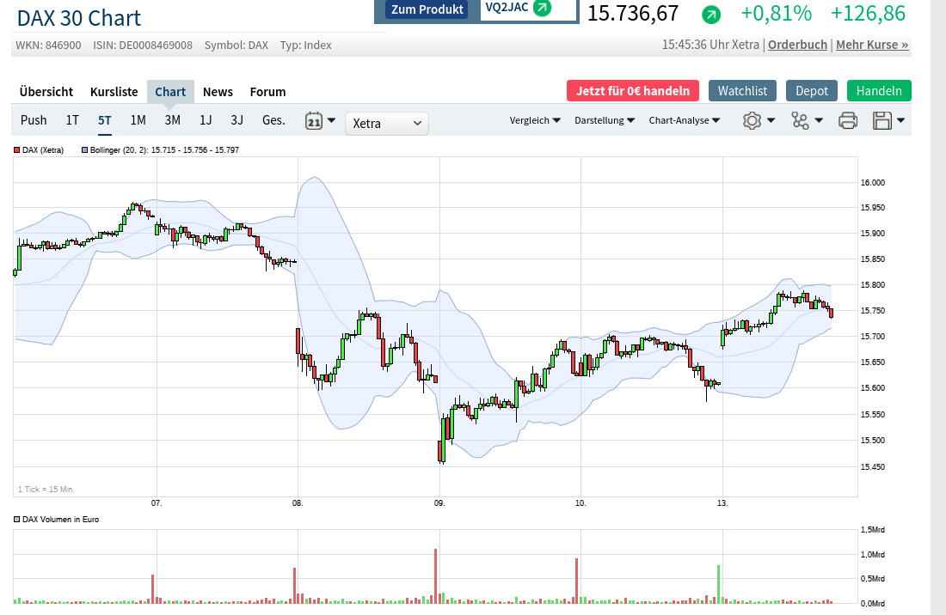Click the DAX Volumen legend marker
Screen dimensions: 946x615
click(x=17, y=519)
